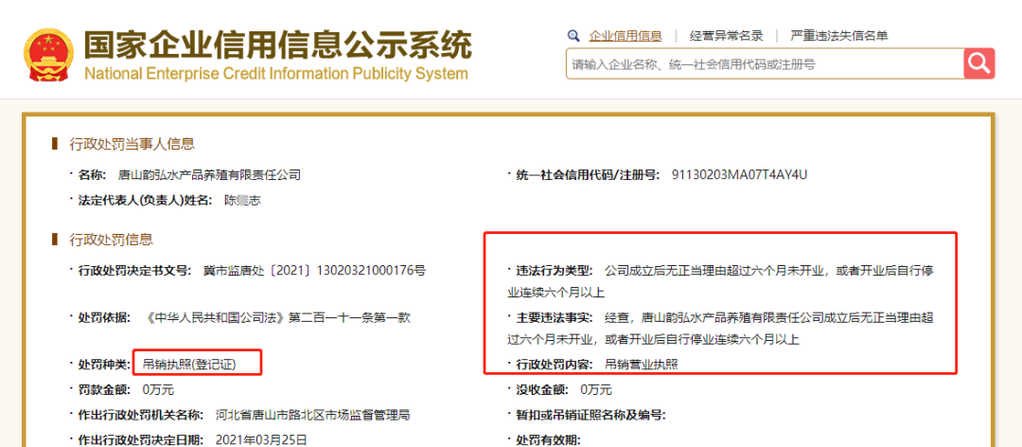
Task: Click the small magnifier icon beside 企业信用信息
Action: coord(573,35)
